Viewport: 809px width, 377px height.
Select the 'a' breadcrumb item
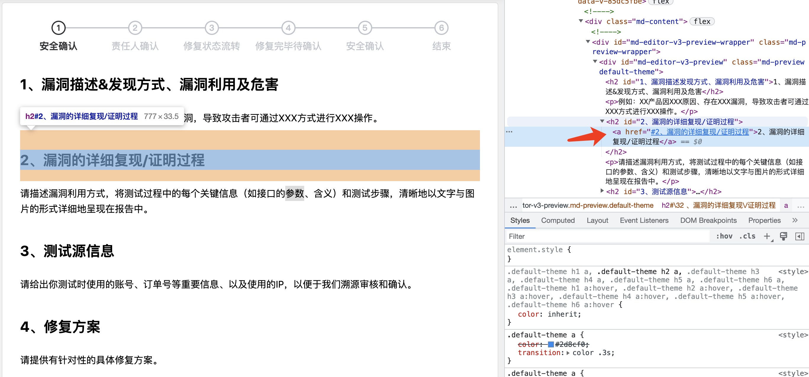[x=786, y=205]
